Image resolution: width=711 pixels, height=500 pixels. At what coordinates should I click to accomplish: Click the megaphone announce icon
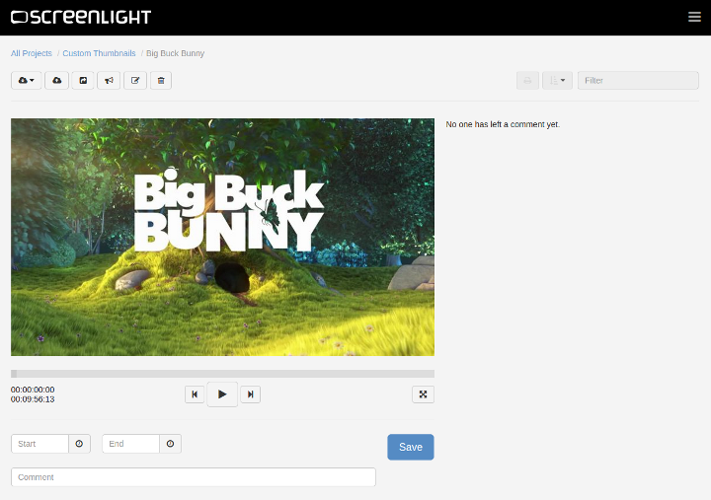[x=109, y=80]
